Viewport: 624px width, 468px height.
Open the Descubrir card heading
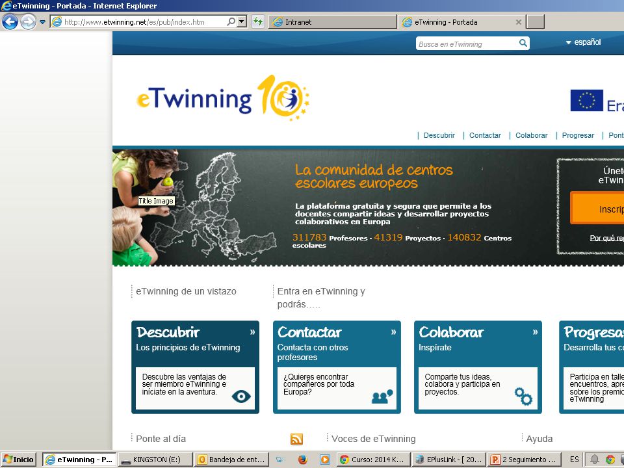(x=168, y=332)
